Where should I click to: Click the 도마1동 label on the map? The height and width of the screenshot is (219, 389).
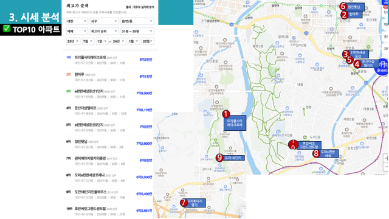315,137
